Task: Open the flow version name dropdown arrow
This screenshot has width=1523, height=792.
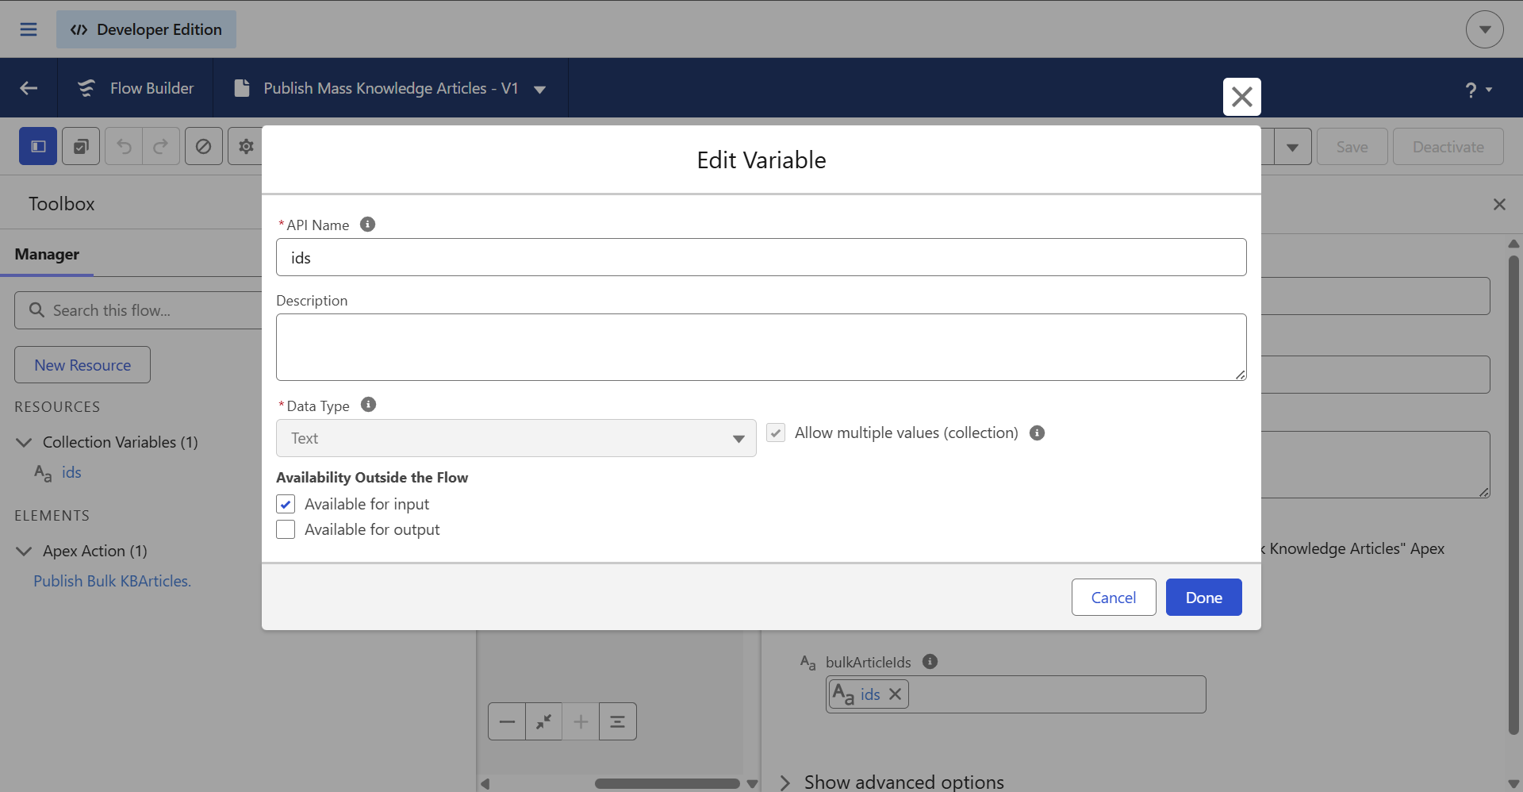Action: [540, 90]
